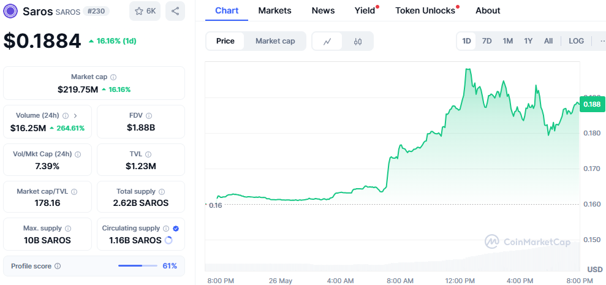The image size is (606, 285).
Task: Click the 178.16 Market cap/TVL value
Action: pyautogui.click(x=47, y=203)
